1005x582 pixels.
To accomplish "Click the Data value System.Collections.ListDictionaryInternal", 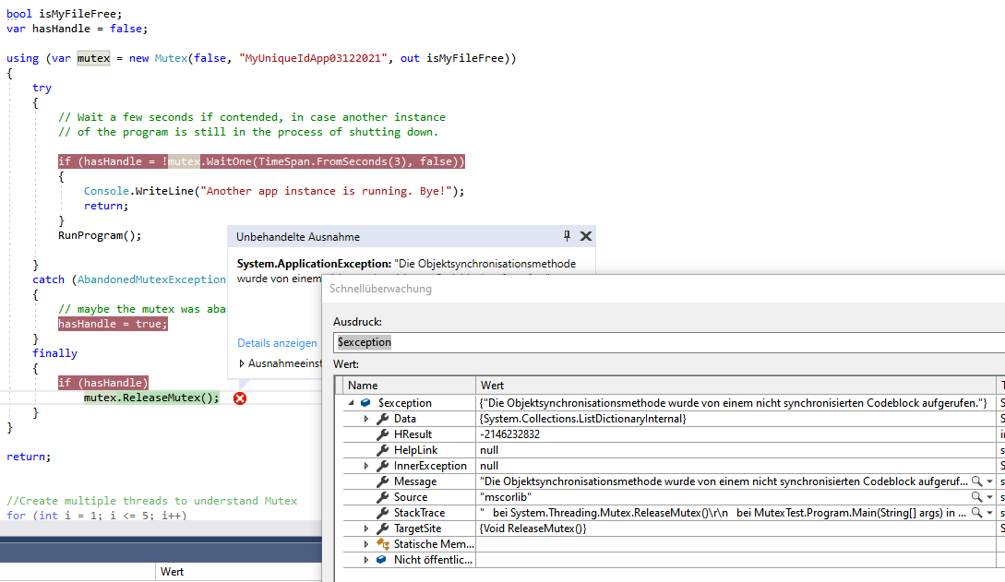I will 582,419.
